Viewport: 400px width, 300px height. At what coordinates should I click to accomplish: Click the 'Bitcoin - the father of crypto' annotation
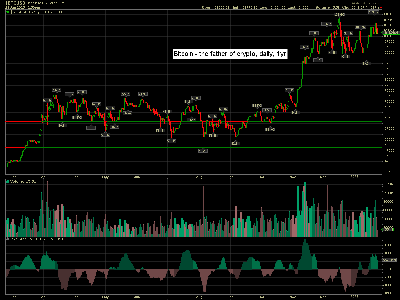click(x=230, y=54)
